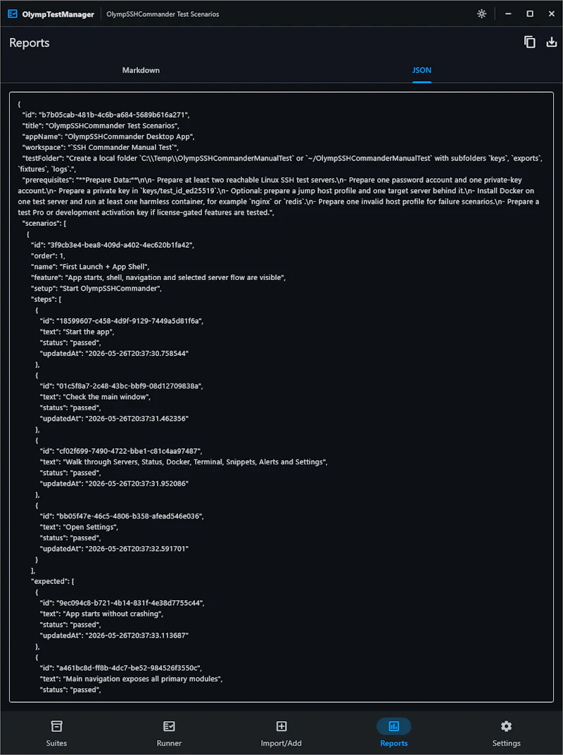563x755 pixels.
Task: Open the Suites section icon
Action: coord(57,726)
